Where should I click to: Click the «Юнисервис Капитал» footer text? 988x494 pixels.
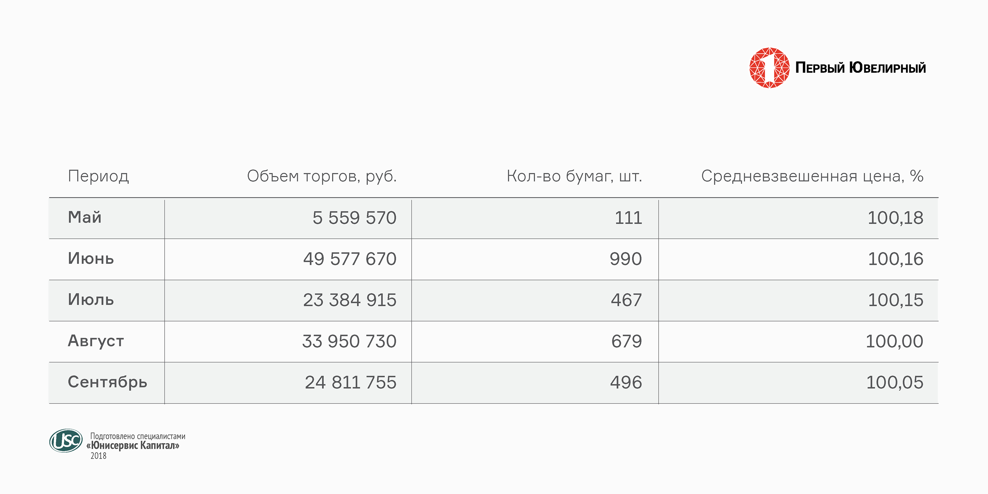(x=133, y=445)
